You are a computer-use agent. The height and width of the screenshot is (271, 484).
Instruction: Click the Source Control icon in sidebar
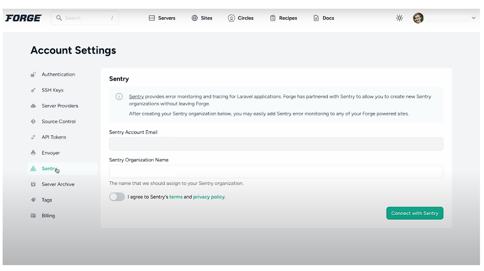tap(33, 121)
